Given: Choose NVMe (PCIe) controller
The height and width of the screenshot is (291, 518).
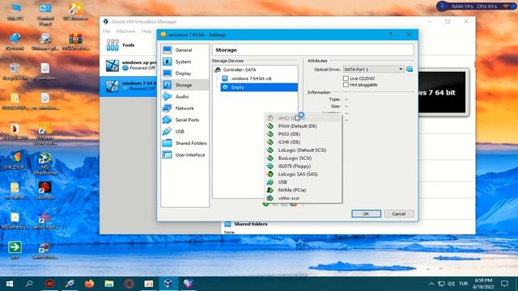Looking at the screenshot, I should [304, 190].
